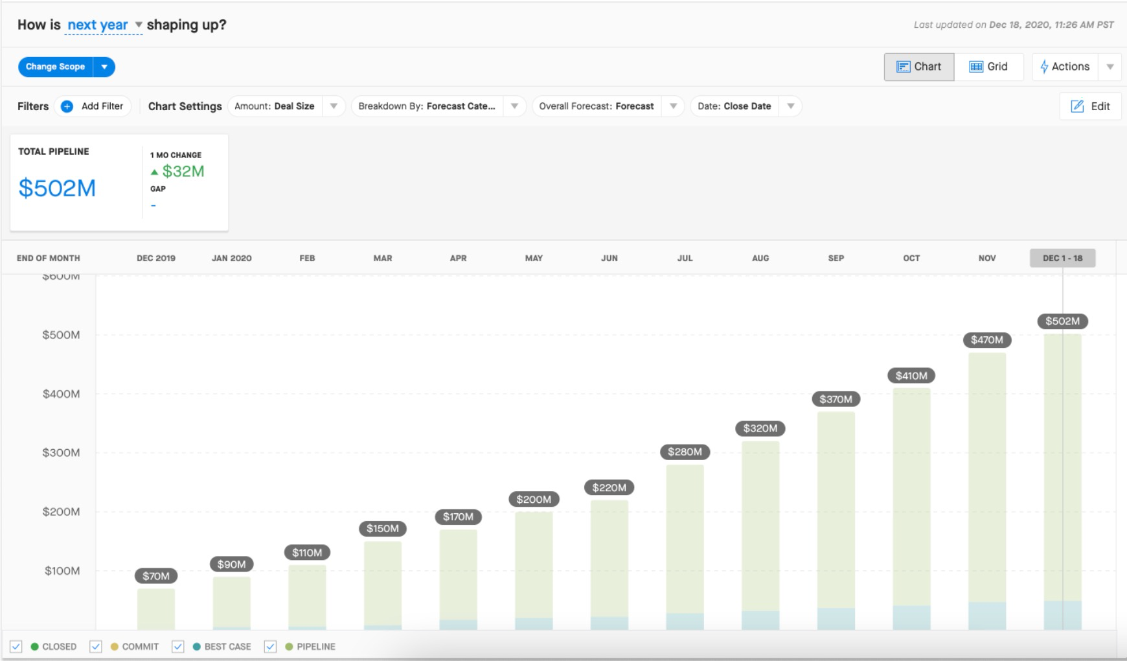Click the DEC 2019 column header
Screen dimensions: 1127x661
tap(156, 258)
